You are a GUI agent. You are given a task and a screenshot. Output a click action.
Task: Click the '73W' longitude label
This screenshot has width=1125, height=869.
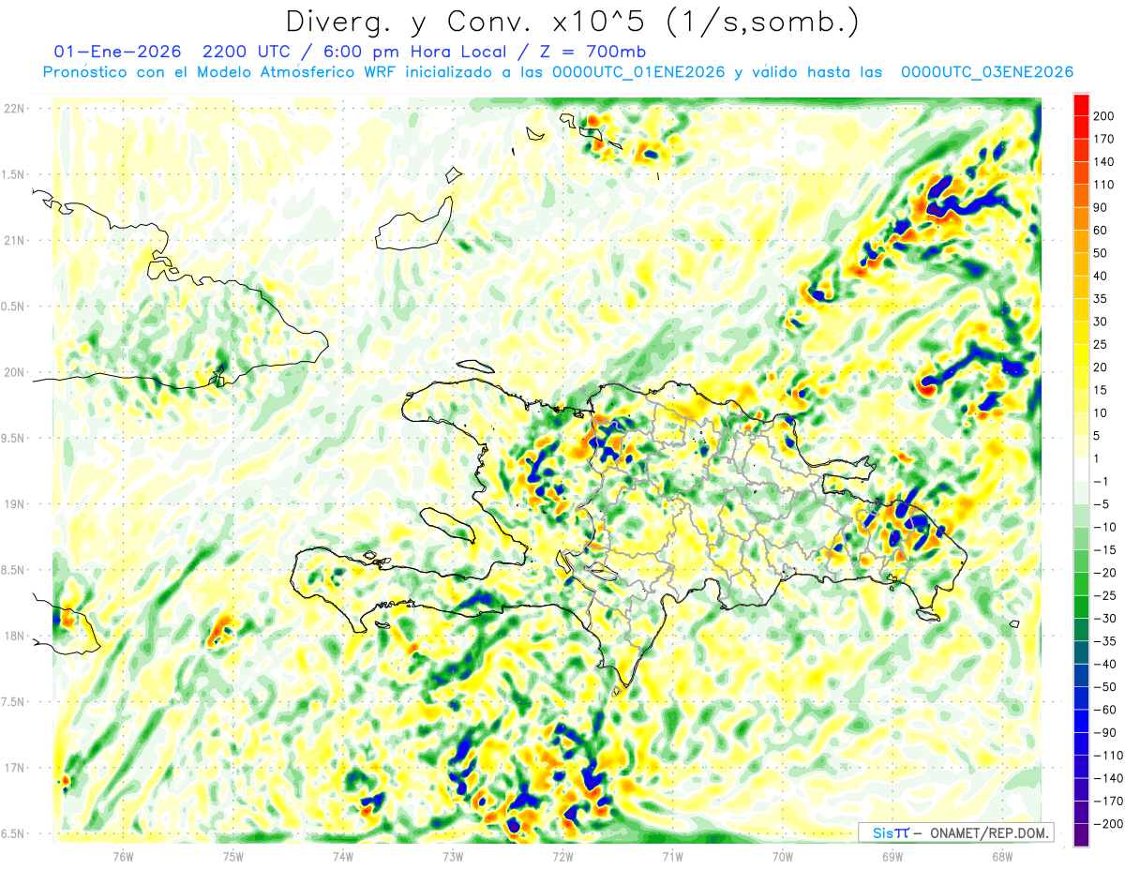point(453,856)
